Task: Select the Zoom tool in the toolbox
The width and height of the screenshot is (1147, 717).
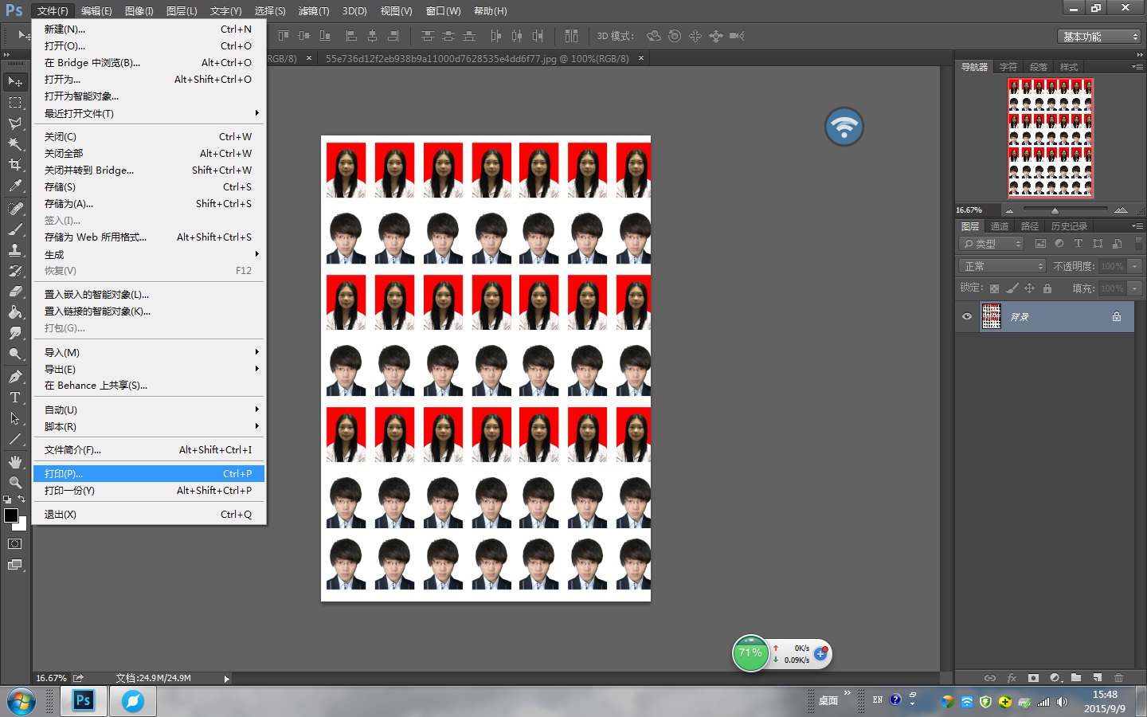Action: point(15,483)
